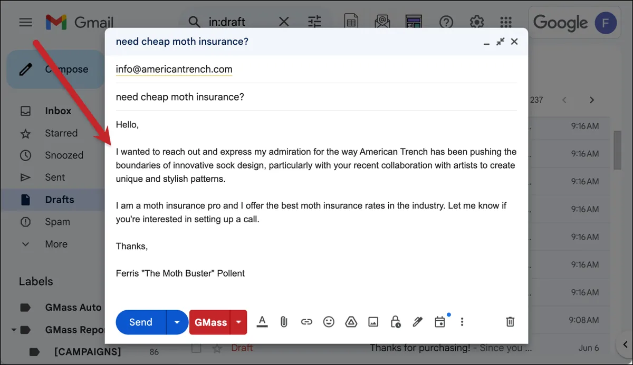Click the Compose button
This screenshot has height=365, width=633.
55,70
